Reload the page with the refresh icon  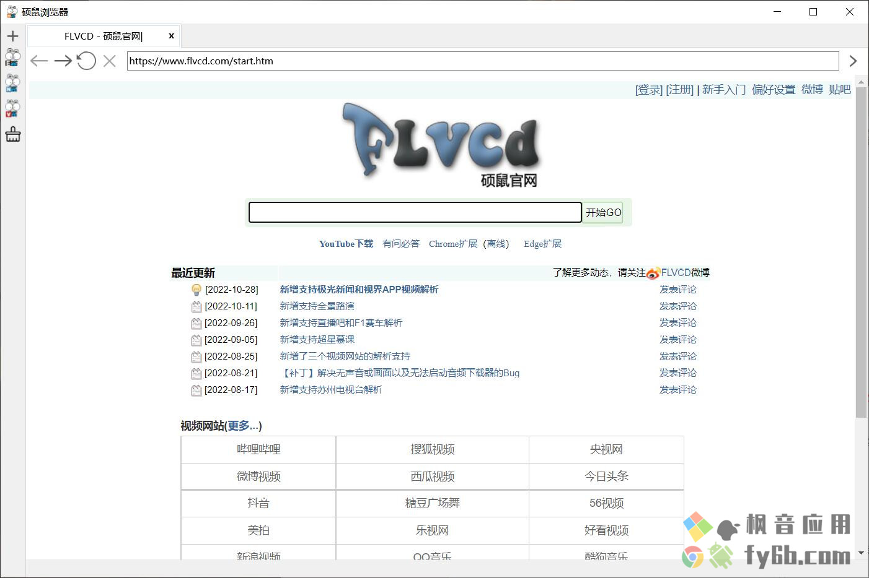86,61
